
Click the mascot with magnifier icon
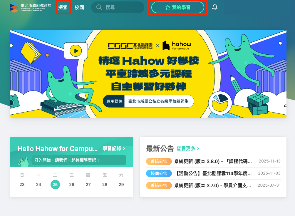(x=23, y=162)
